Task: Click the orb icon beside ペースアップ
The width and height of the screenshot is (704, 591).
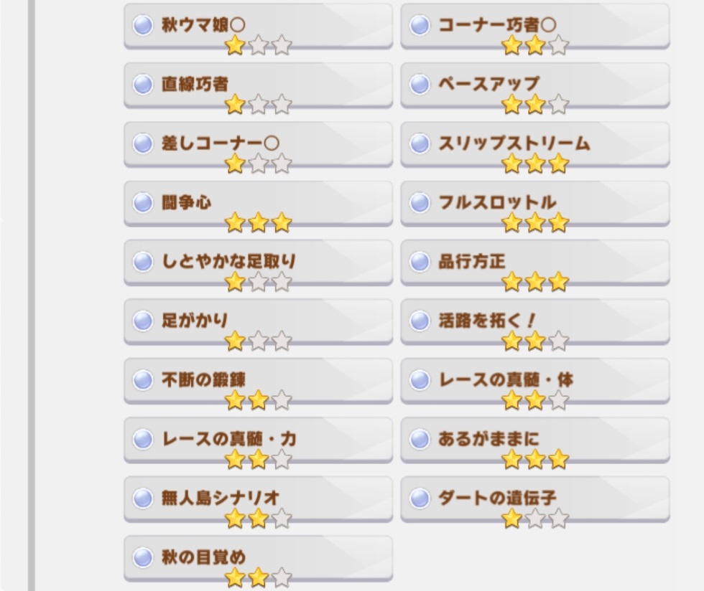Action: 420,85
